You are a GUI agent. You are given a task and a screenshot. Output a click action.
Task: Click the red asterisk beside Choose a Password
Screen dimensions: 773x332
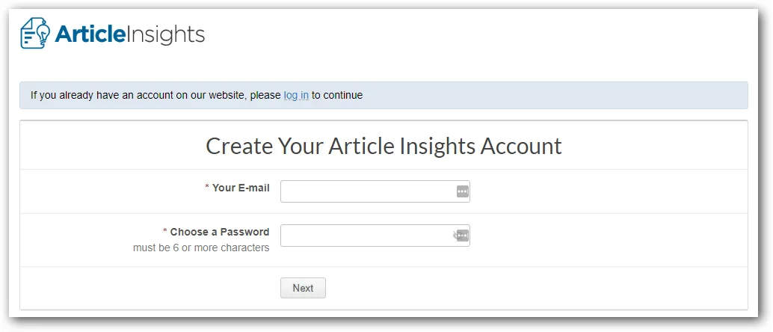click(165, 232)
